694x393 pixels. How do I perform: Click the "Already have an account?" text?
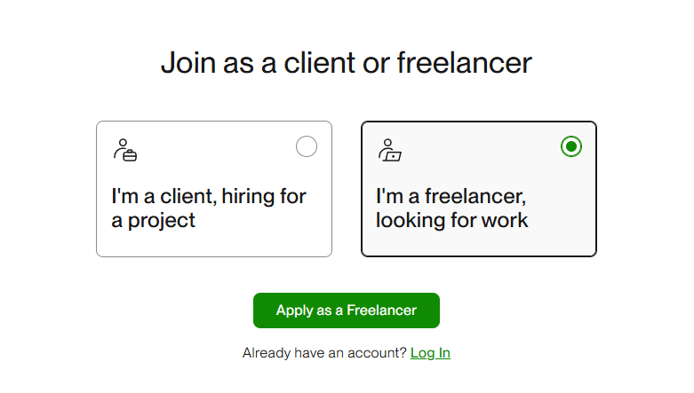(x=324, y=353)
